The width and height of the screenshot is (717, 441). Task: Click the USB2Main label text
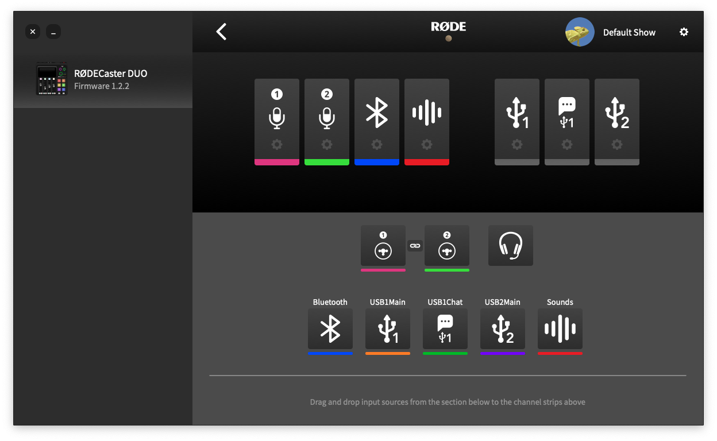503,302
